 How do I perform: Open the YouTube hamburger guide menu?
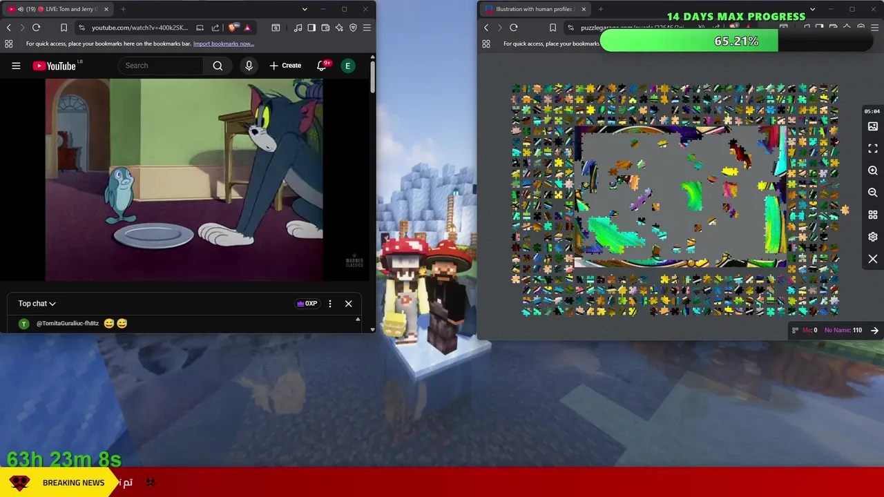(16, 66)
